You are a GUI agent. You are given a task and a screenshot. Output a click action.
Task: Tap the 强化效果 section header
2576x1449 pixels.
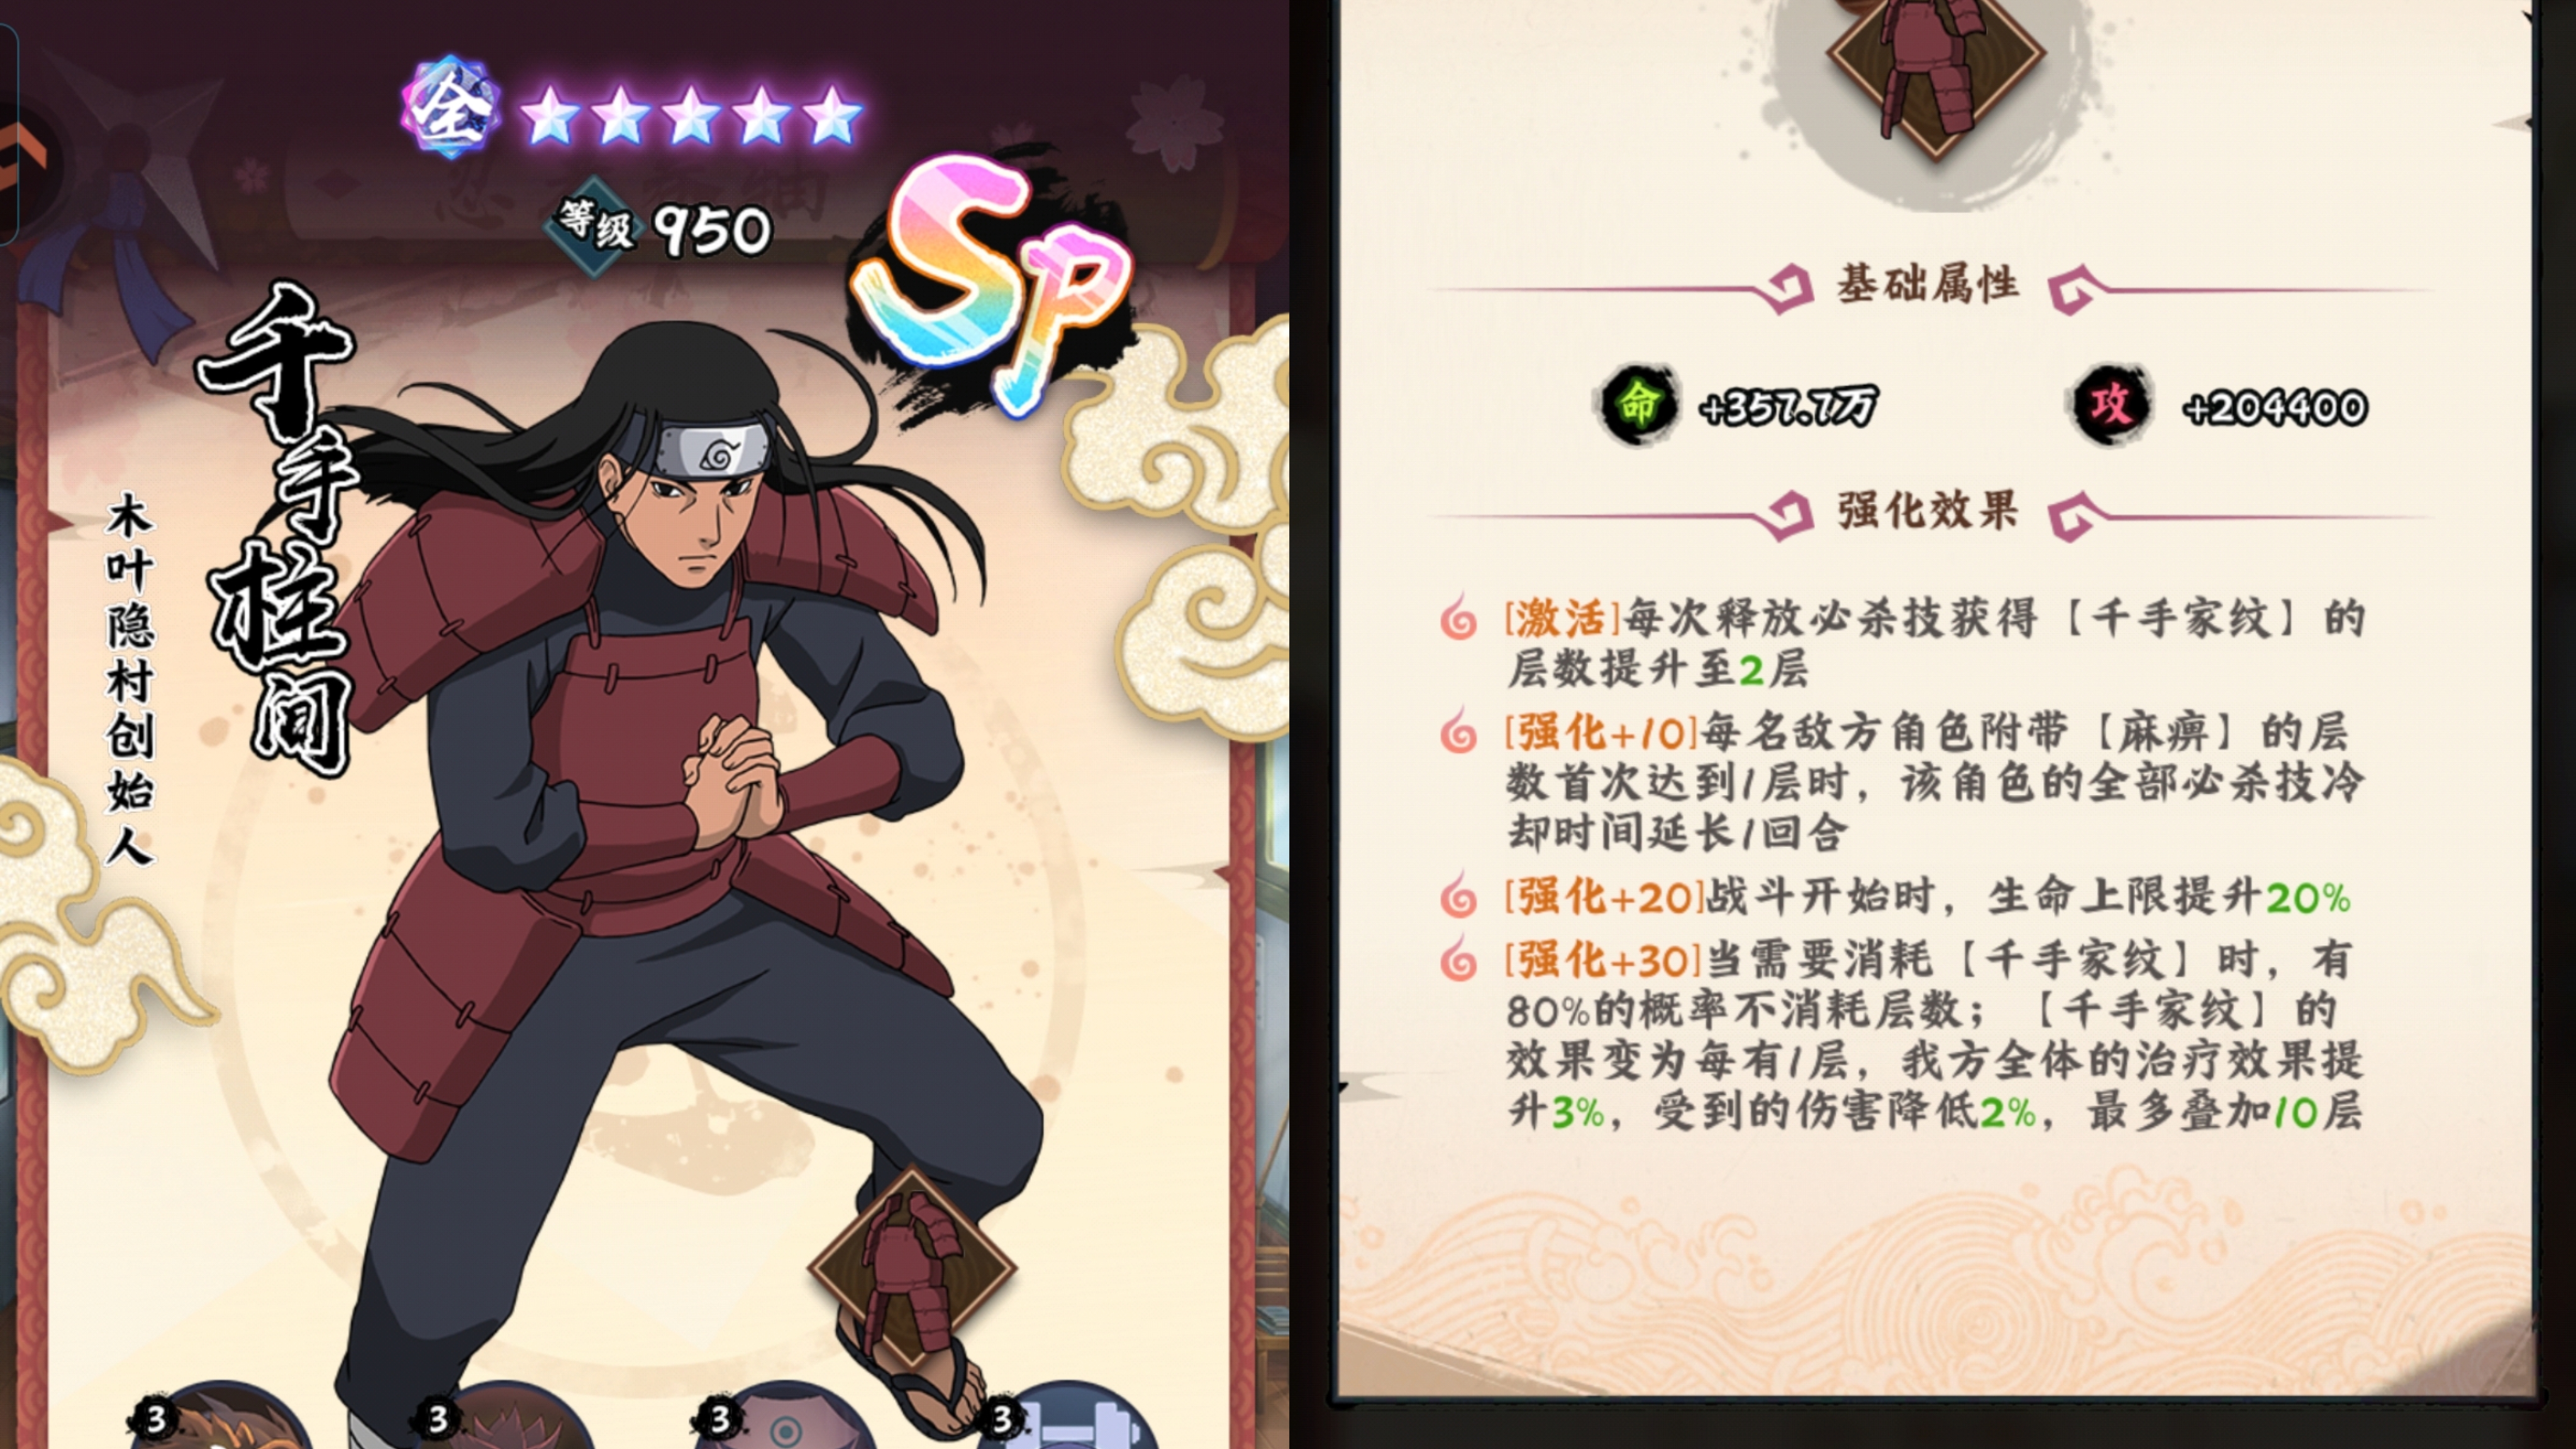pyautogui.click(x=1927, y=511)
